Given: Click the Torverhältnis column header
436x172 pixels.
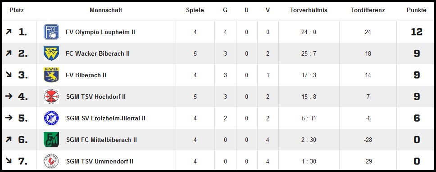Looking at the screenshot, I should 309,10.
